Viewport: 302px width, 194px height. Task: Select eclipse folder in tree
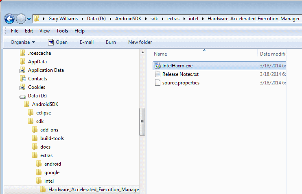pos(44,113)
